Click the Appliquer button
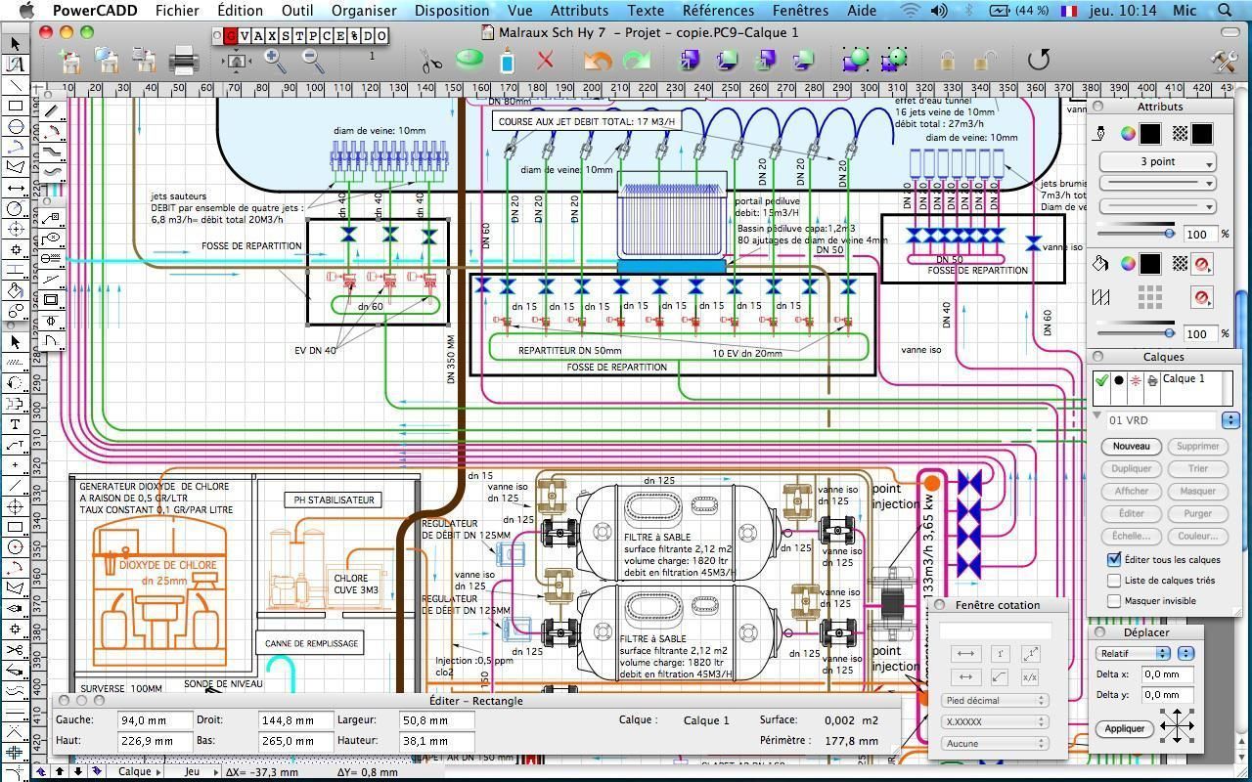Viewport: 1252px width, 782px height. coord(1125,728)
